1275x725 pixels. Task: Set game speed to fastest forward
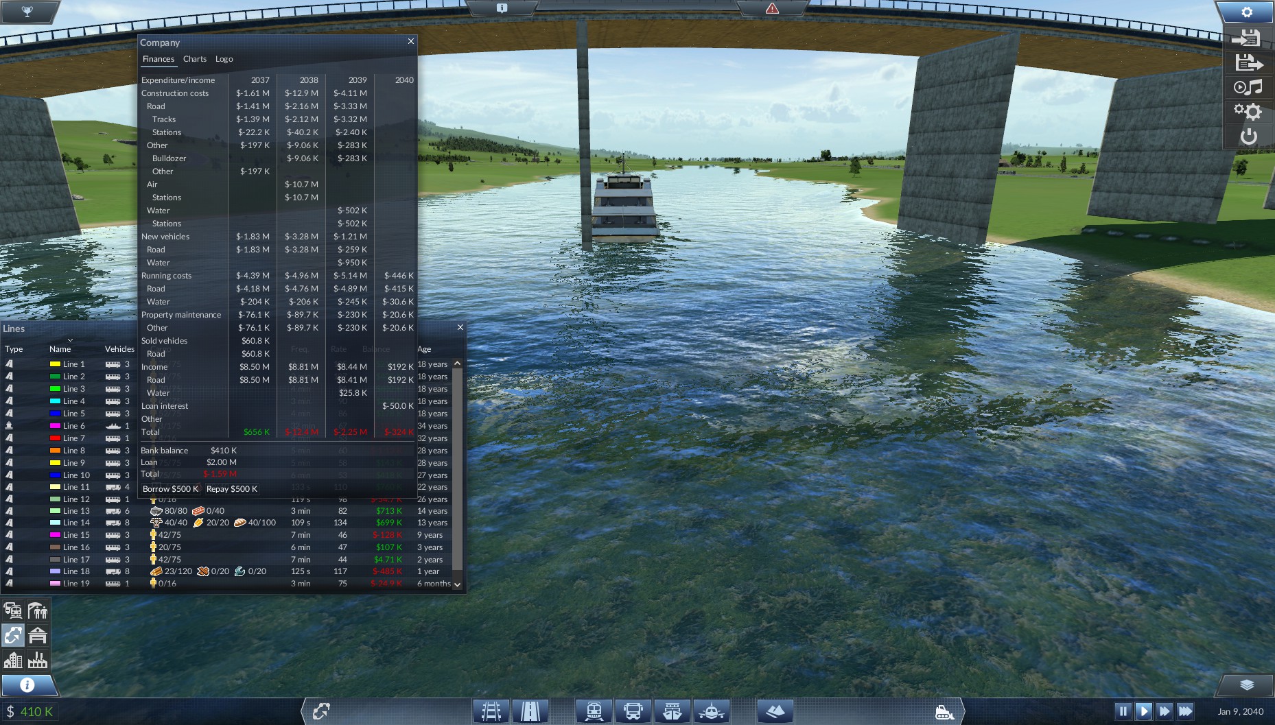pyautogui.click(x=1185, y=711)
